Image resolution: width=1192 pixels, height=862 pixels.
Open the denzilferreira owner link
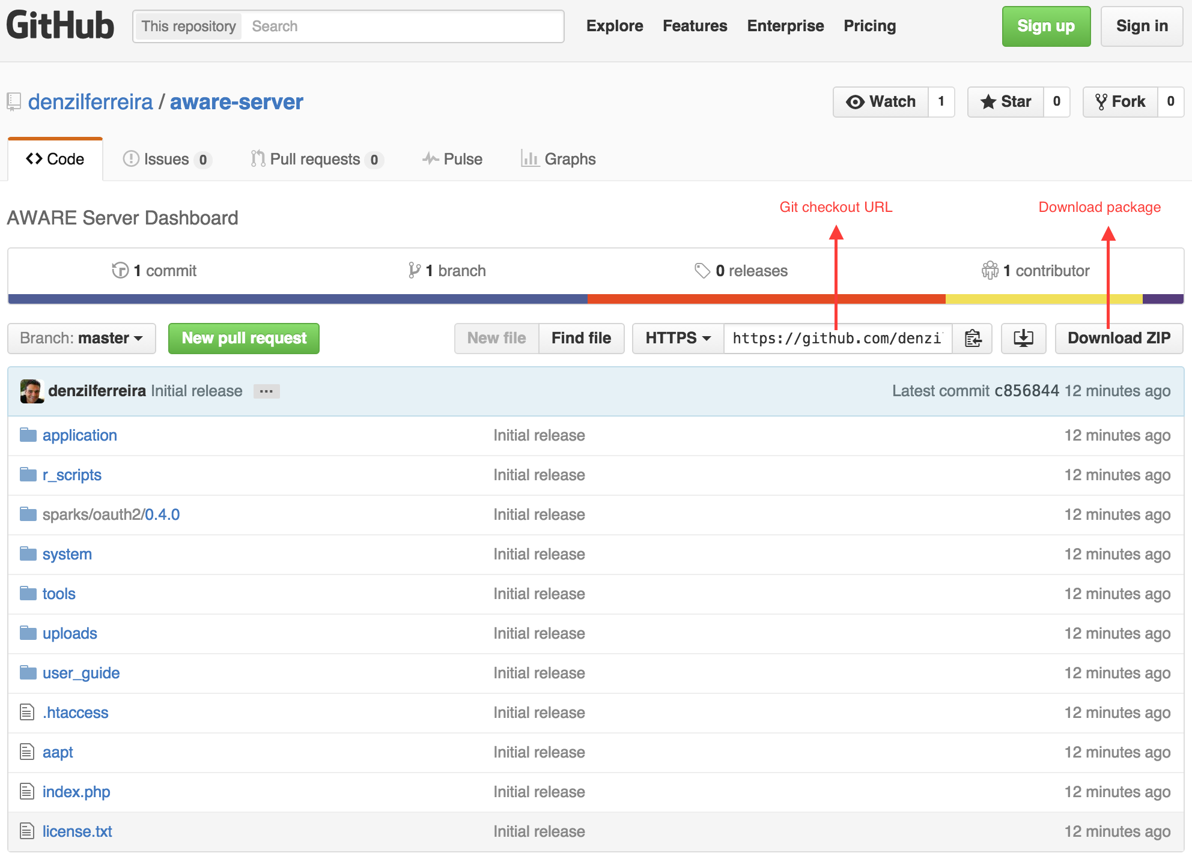[91, 102]
